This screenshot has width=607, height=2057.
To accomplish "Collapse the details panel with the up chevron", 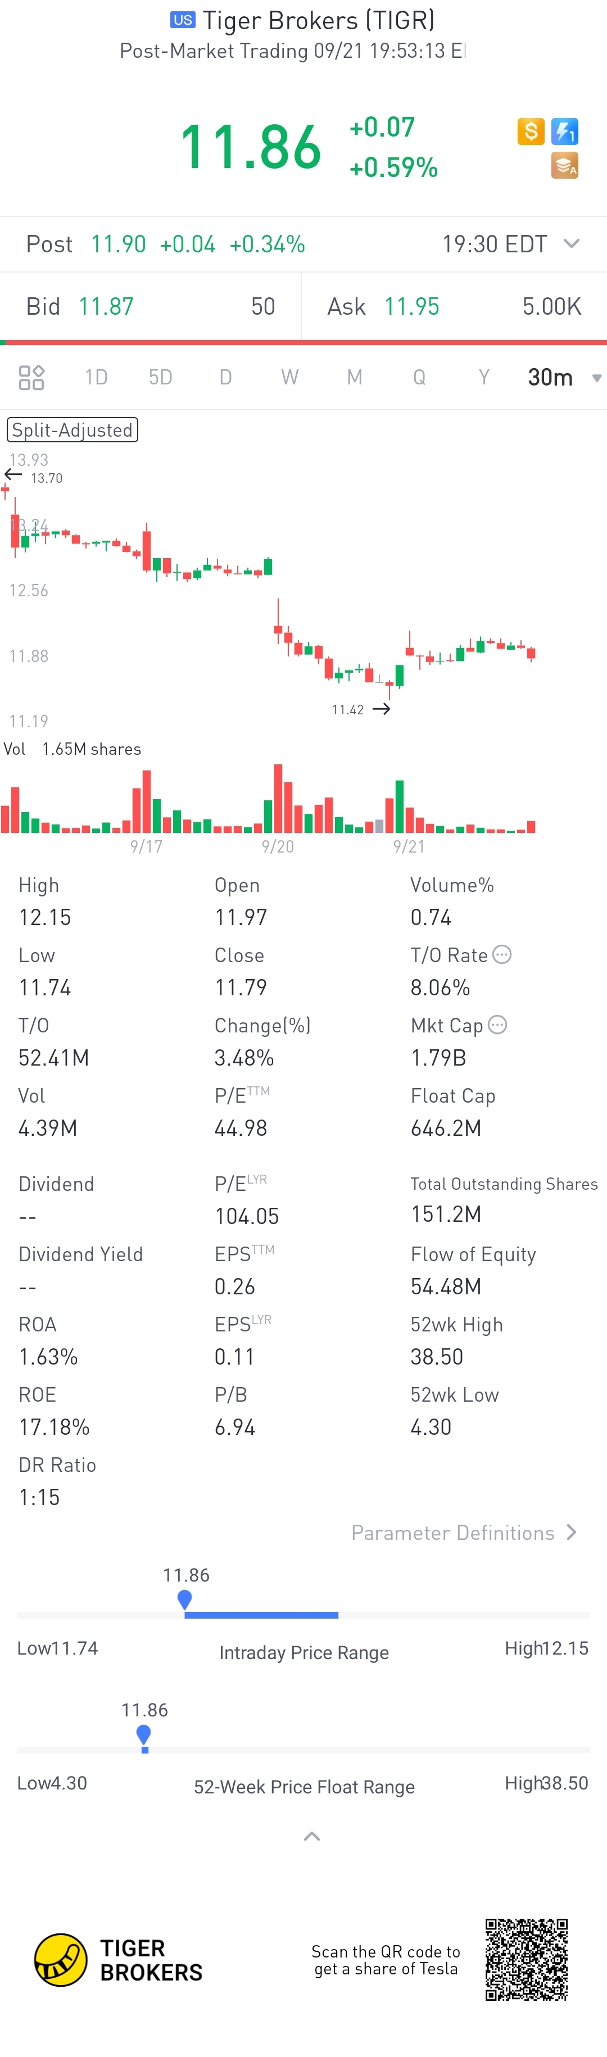I will click(311, 1837).
